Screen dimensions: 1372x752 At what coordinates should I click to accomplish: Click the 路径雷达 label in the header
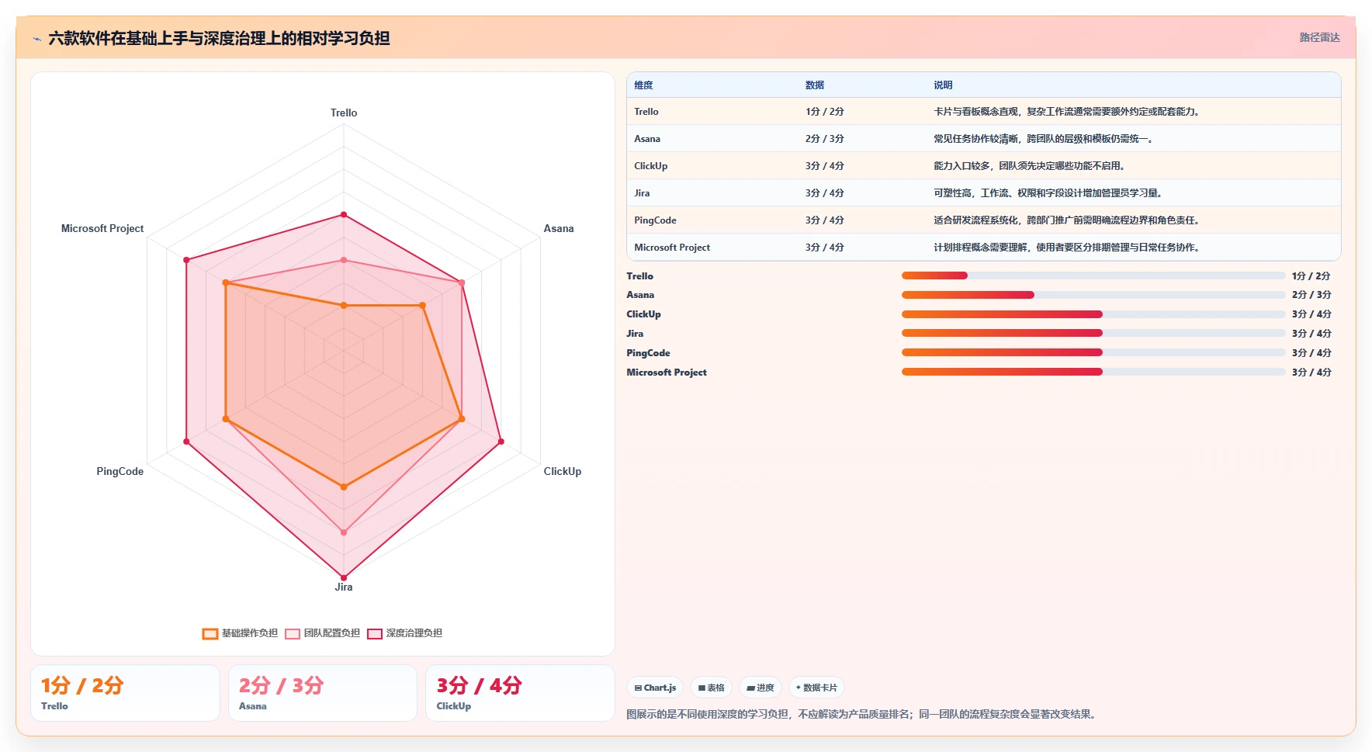1319,37
